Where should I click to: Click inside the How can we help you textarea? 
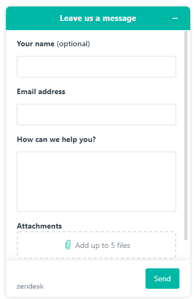click(x=96, y=182)
